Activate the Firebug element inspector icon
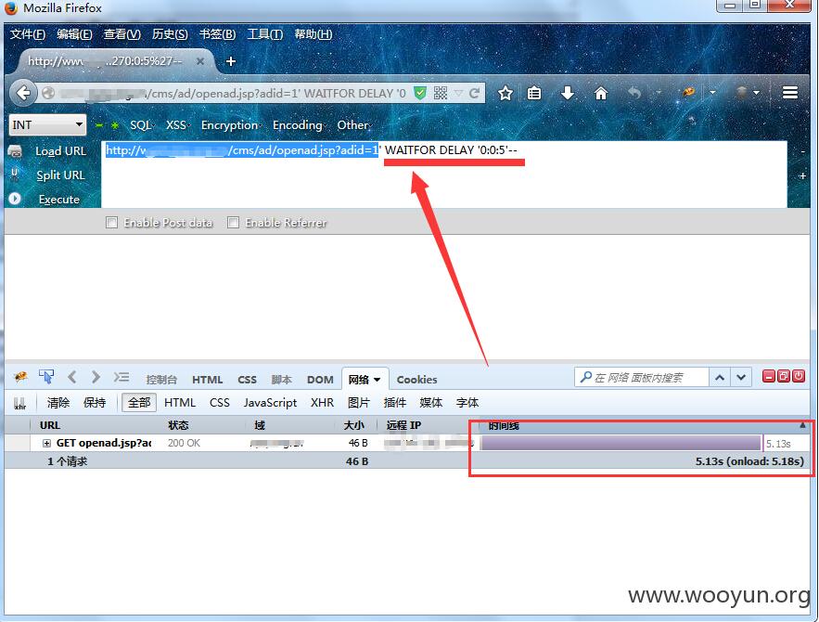 pos(46,377)
